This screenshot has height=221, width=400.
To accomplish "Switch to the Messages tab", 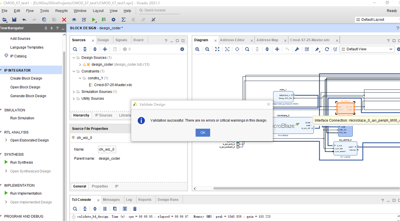I will (x=111, y=199).
